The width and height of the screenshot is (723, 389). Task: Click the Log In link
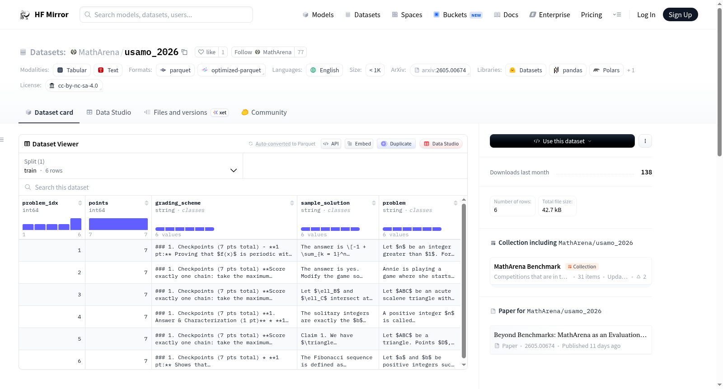[646, 14]
